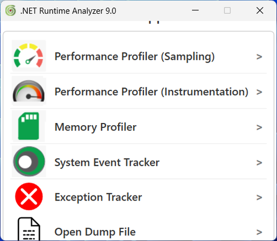Screen dimensions: 277x241
Task: Open Performance Profiler (Instrumentation)
Action: click(151, 92)
